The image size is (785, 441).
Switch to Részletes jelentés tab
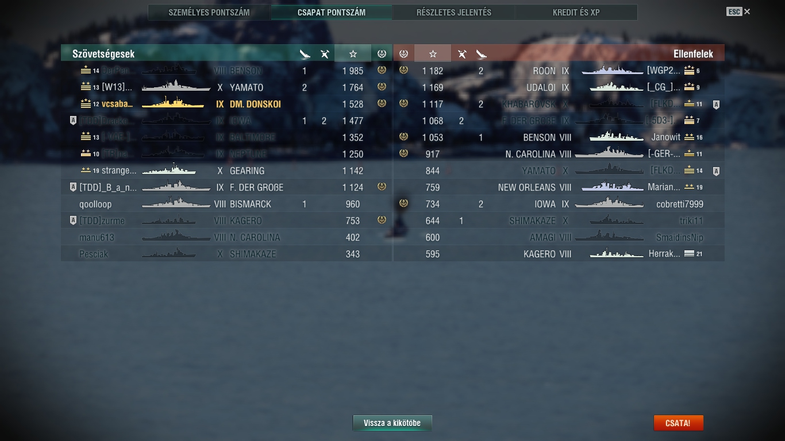coord(454,12)
